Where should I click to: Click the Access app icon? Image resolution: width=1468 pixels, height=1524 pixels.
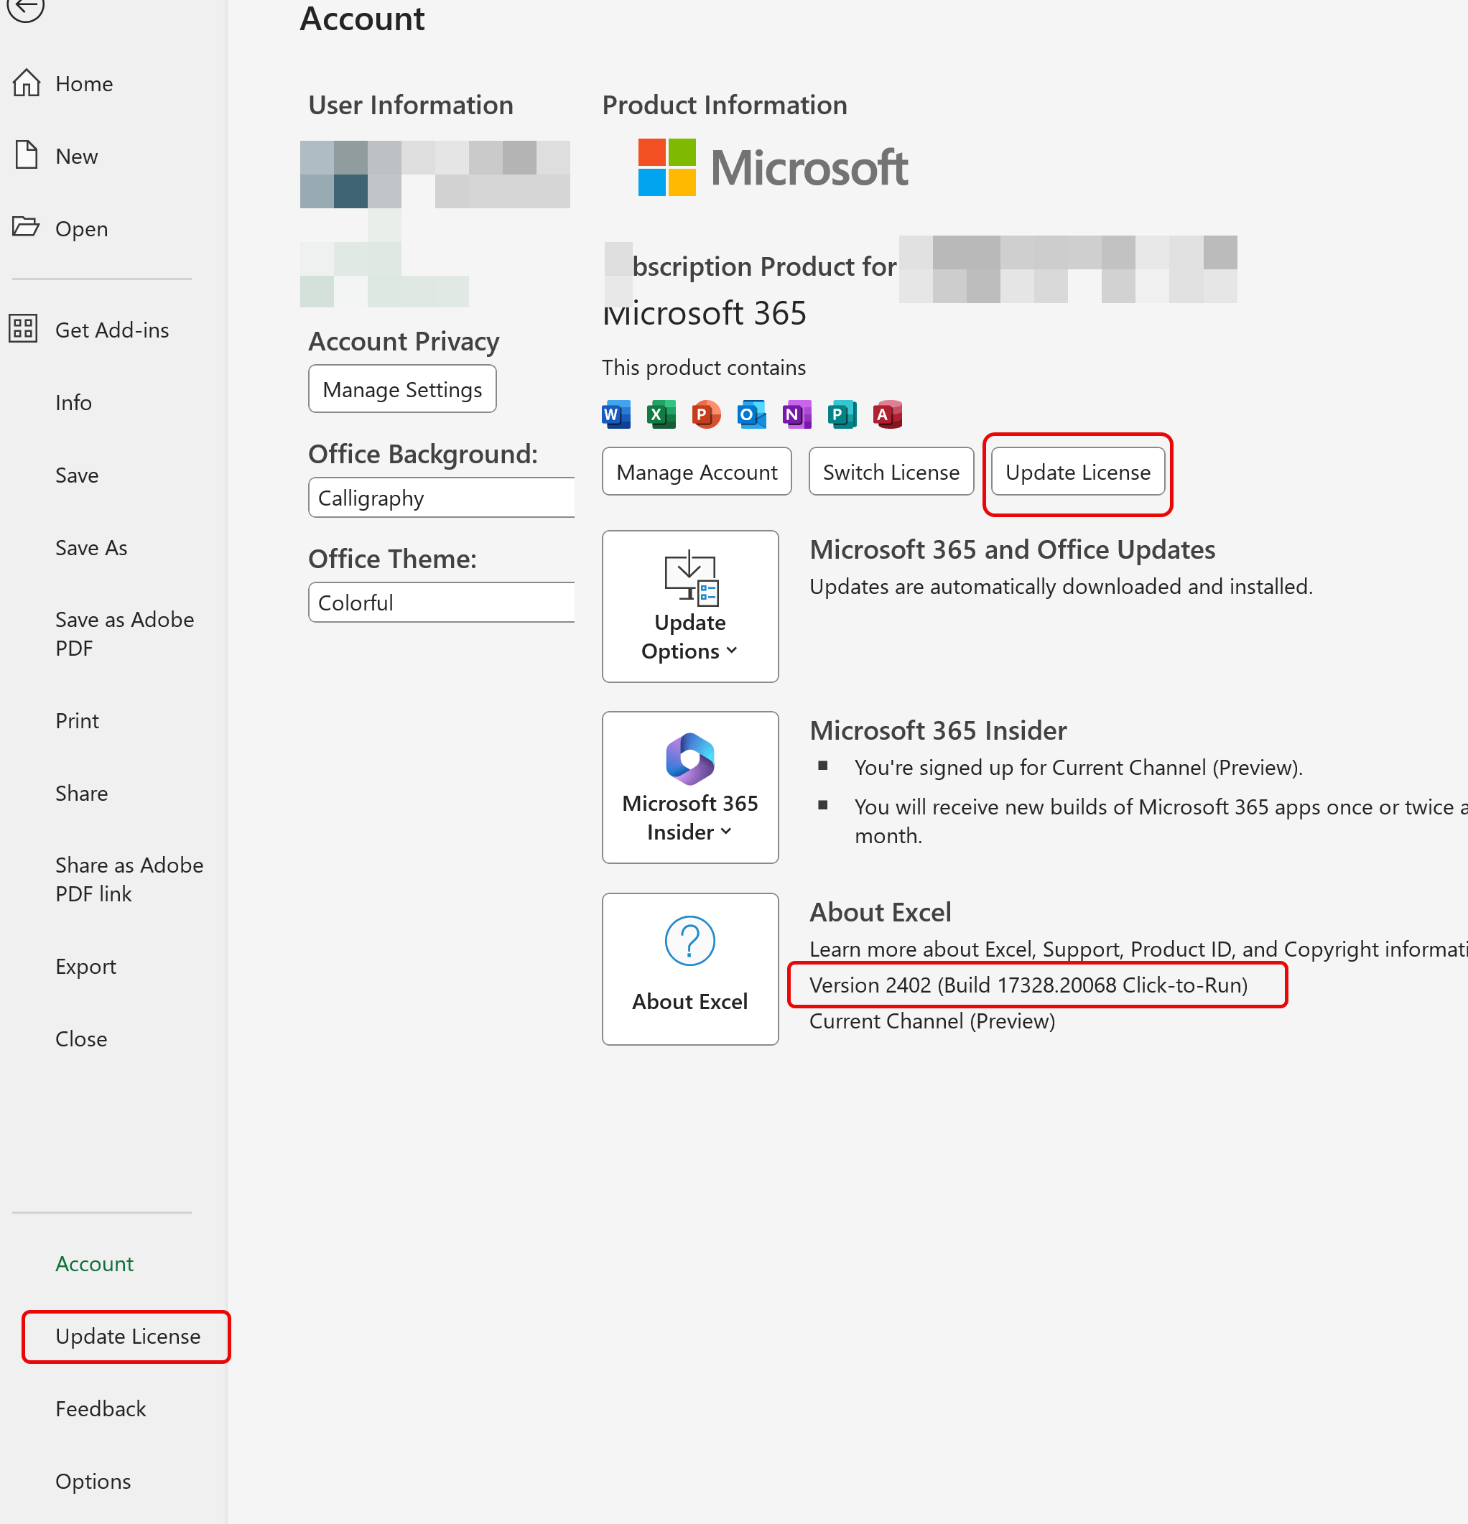click(x=887, y=414)
